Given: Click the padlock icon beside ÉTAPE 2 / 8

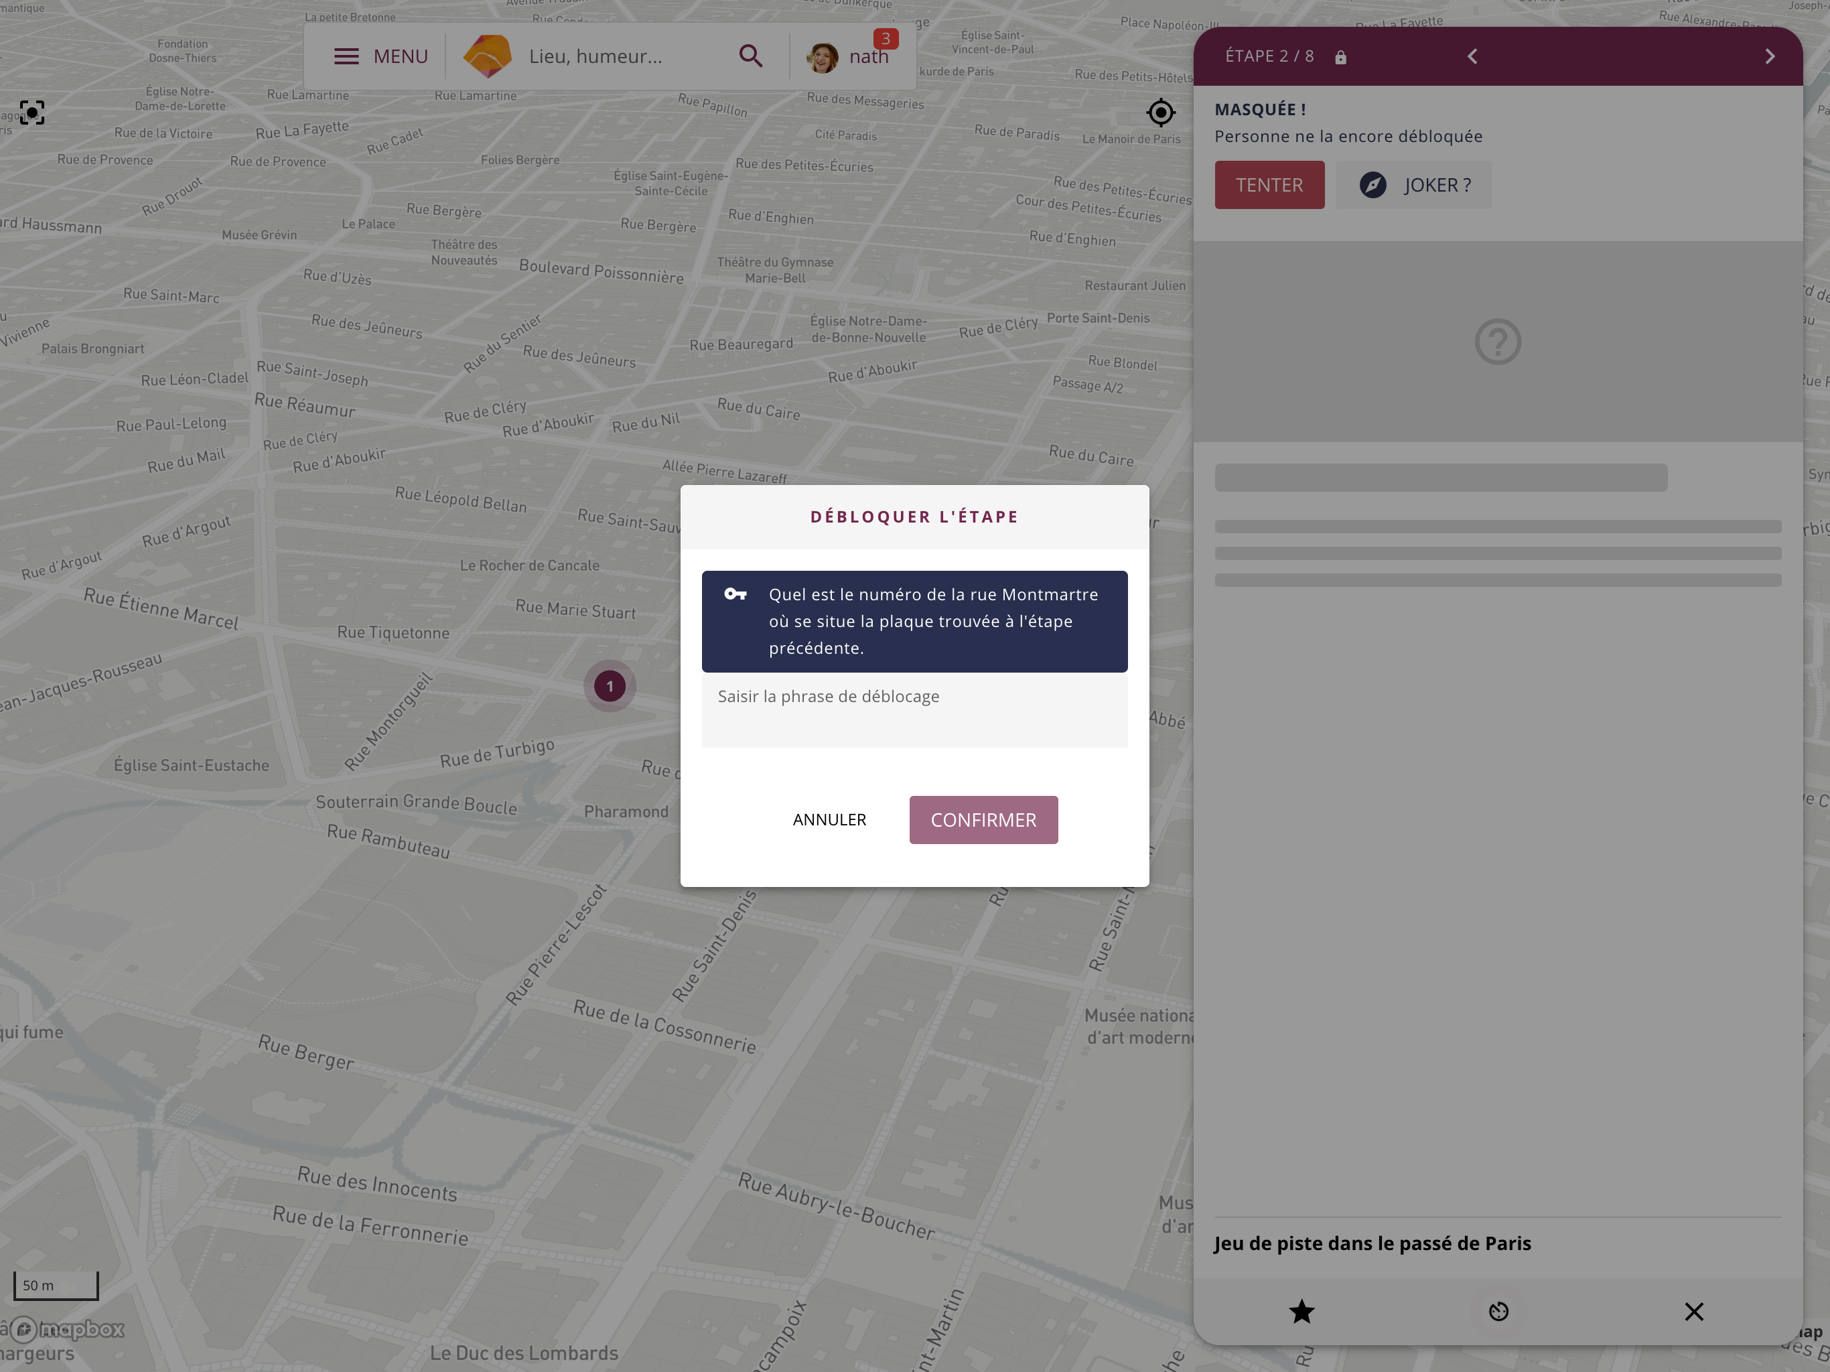Looking at the screenshot, I should [x=1340, y=57].
